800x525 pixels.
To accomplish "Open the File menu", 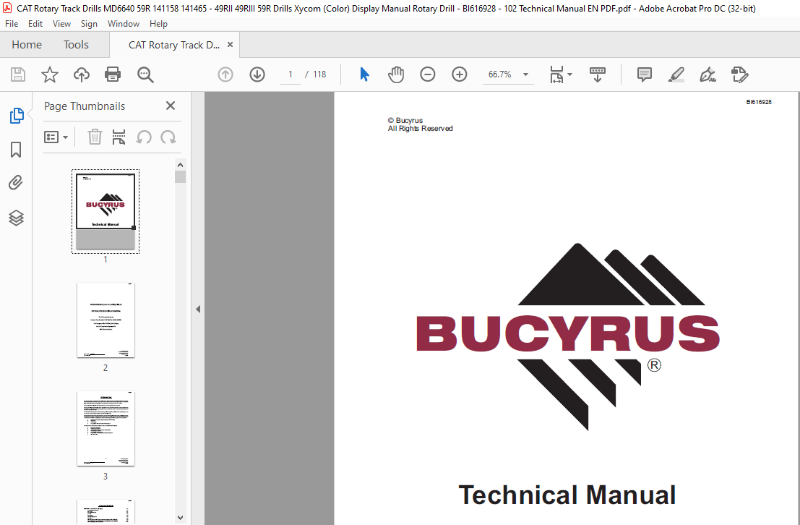I will click(x=12, y=23).
